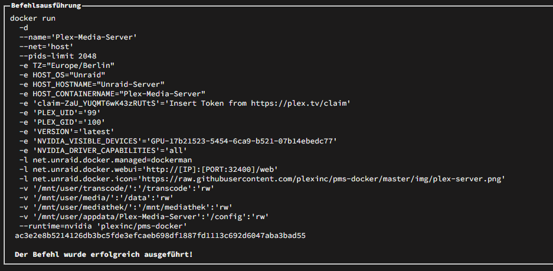Click 'Der Befehl wurde erfolgreich ausgeführt!' message
Screen dimensions: 553x271
[104, 254]
